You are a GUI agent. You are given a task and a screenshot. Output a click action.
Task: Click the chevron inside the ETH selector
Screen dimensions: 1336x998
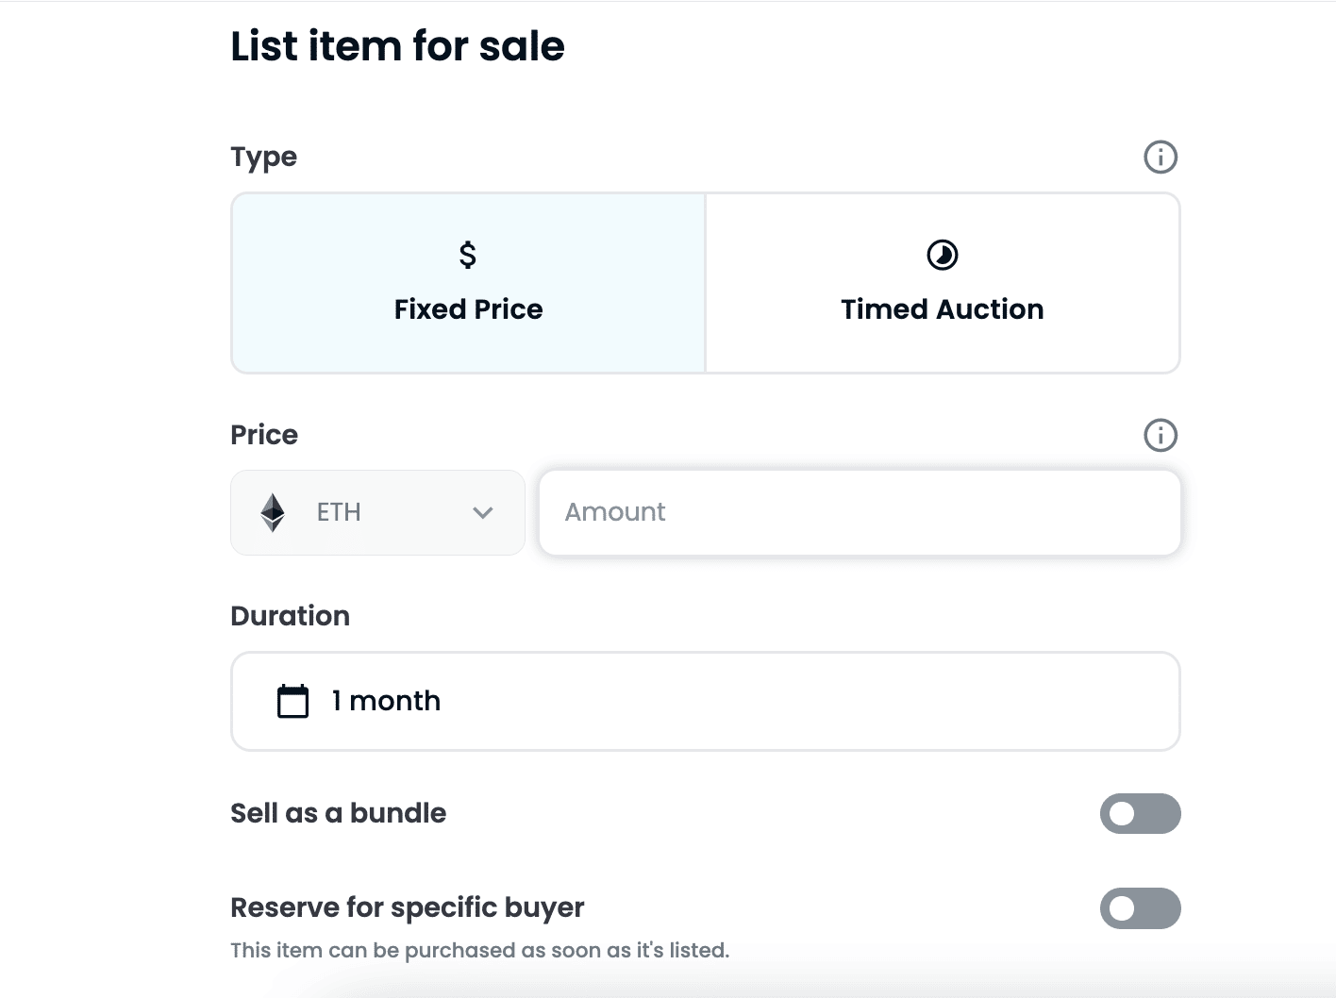pyautogui.click(x=483, y=513)
